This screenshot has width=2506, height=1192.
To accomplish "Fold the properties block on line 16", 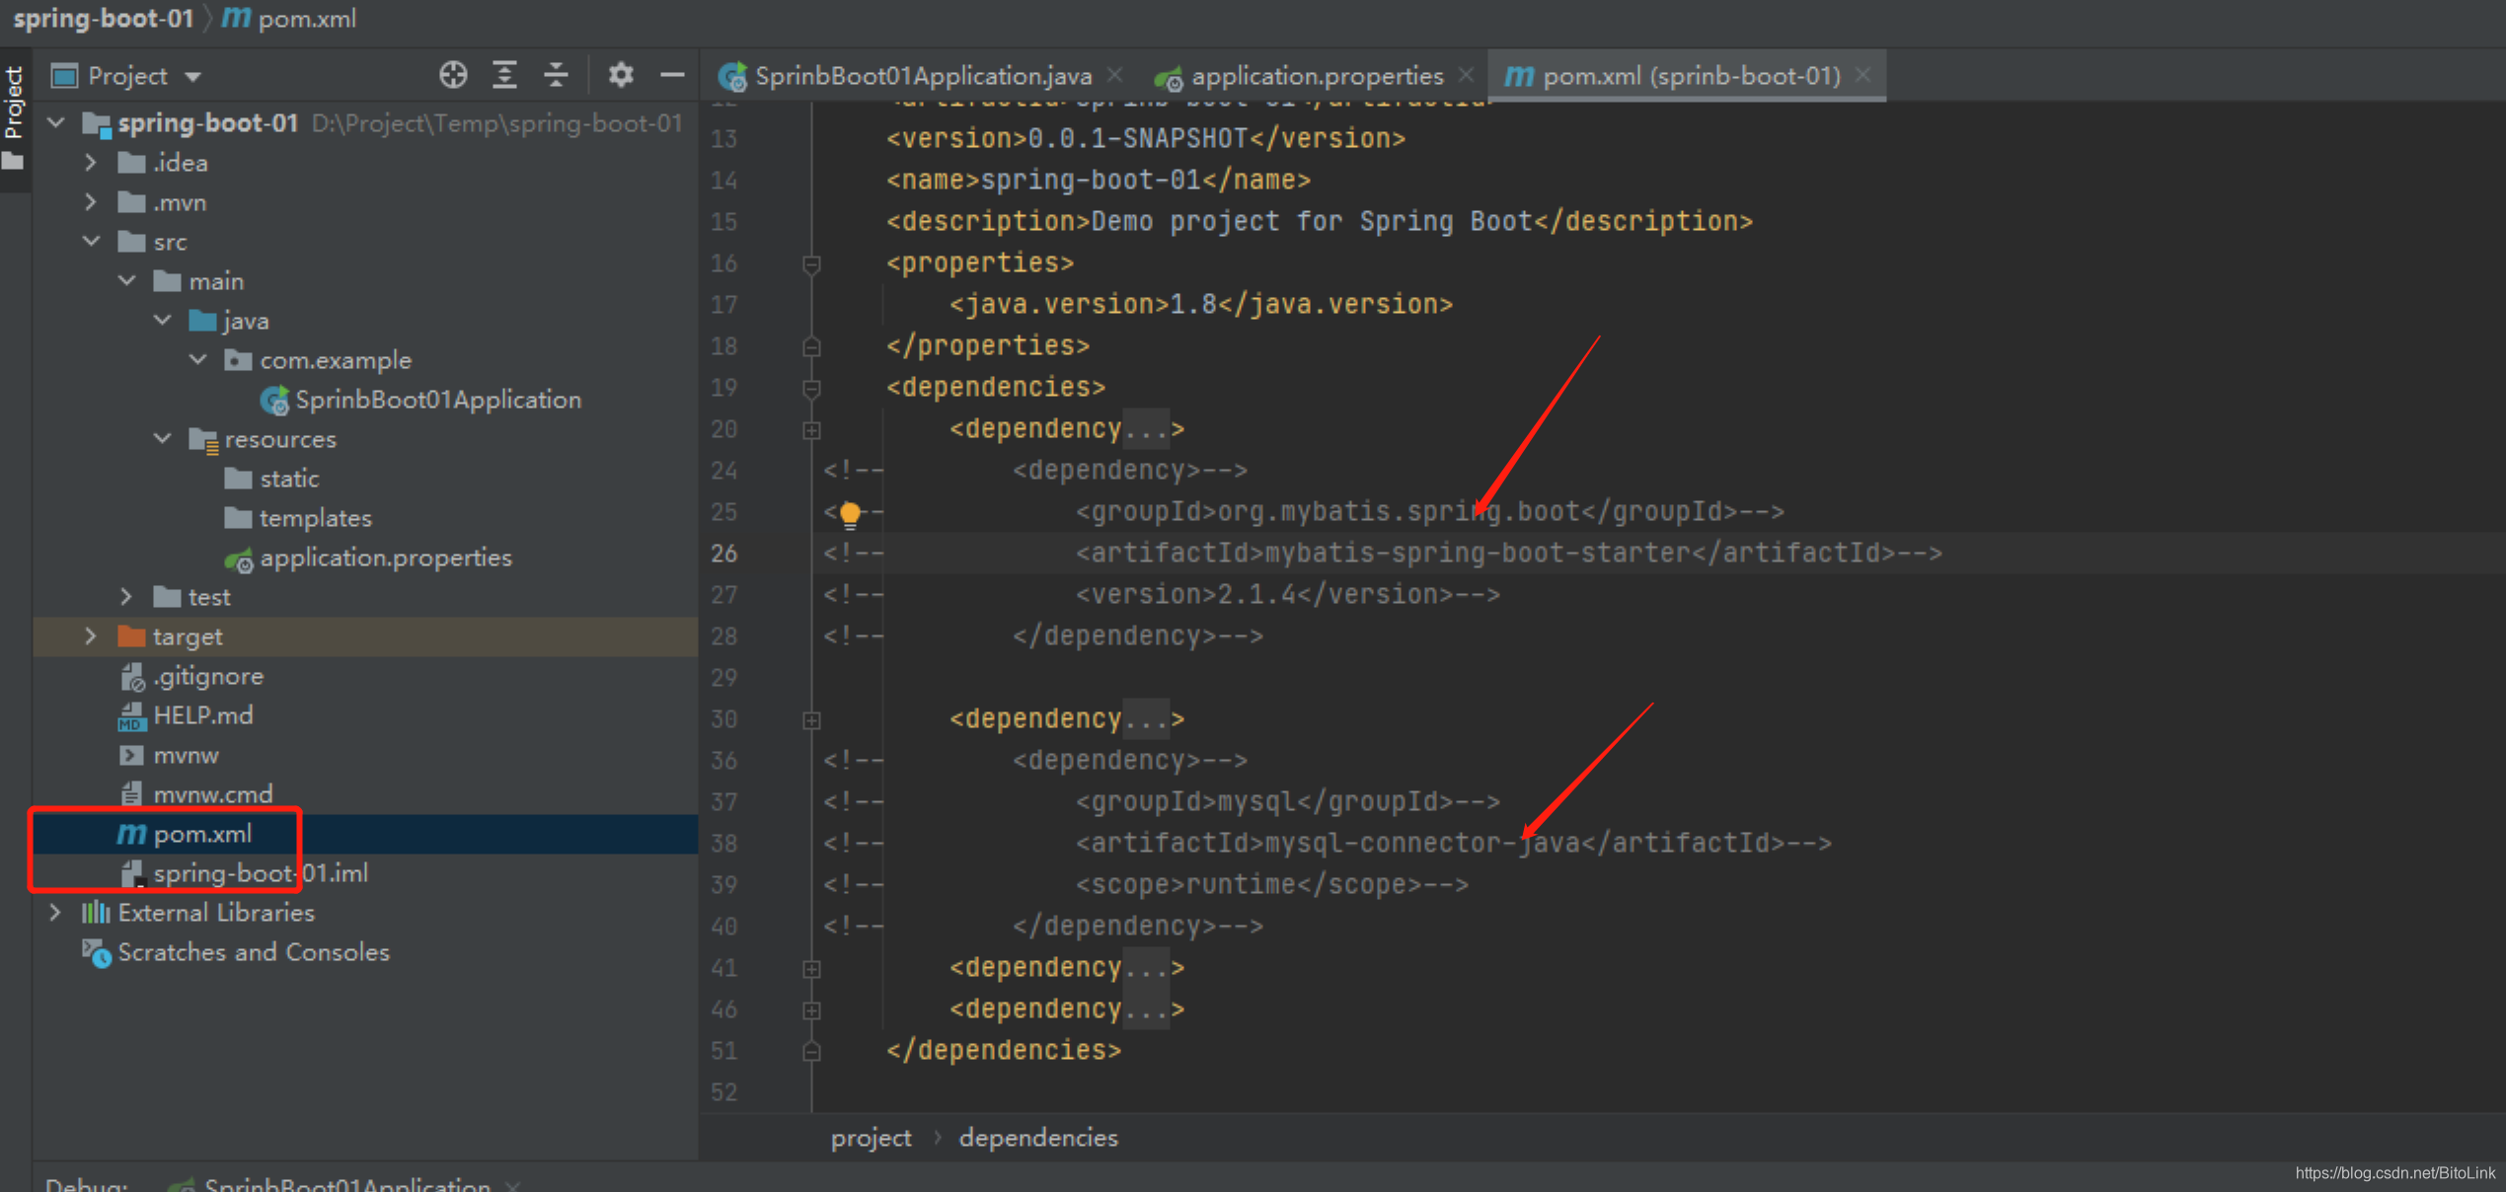I will [811, 263].
